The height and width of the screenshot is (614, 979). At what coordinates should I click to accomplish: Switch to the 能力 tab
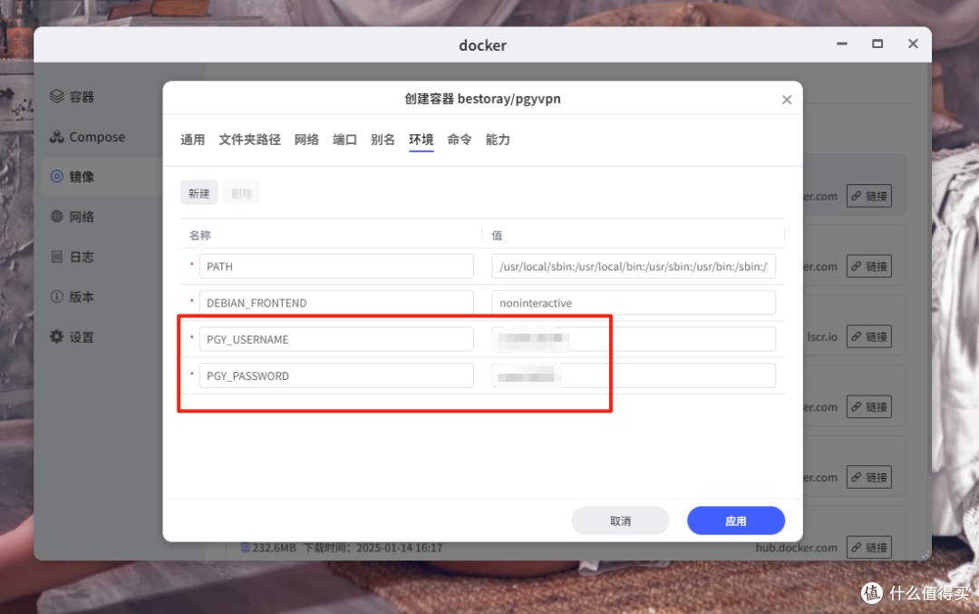[498, 140]
